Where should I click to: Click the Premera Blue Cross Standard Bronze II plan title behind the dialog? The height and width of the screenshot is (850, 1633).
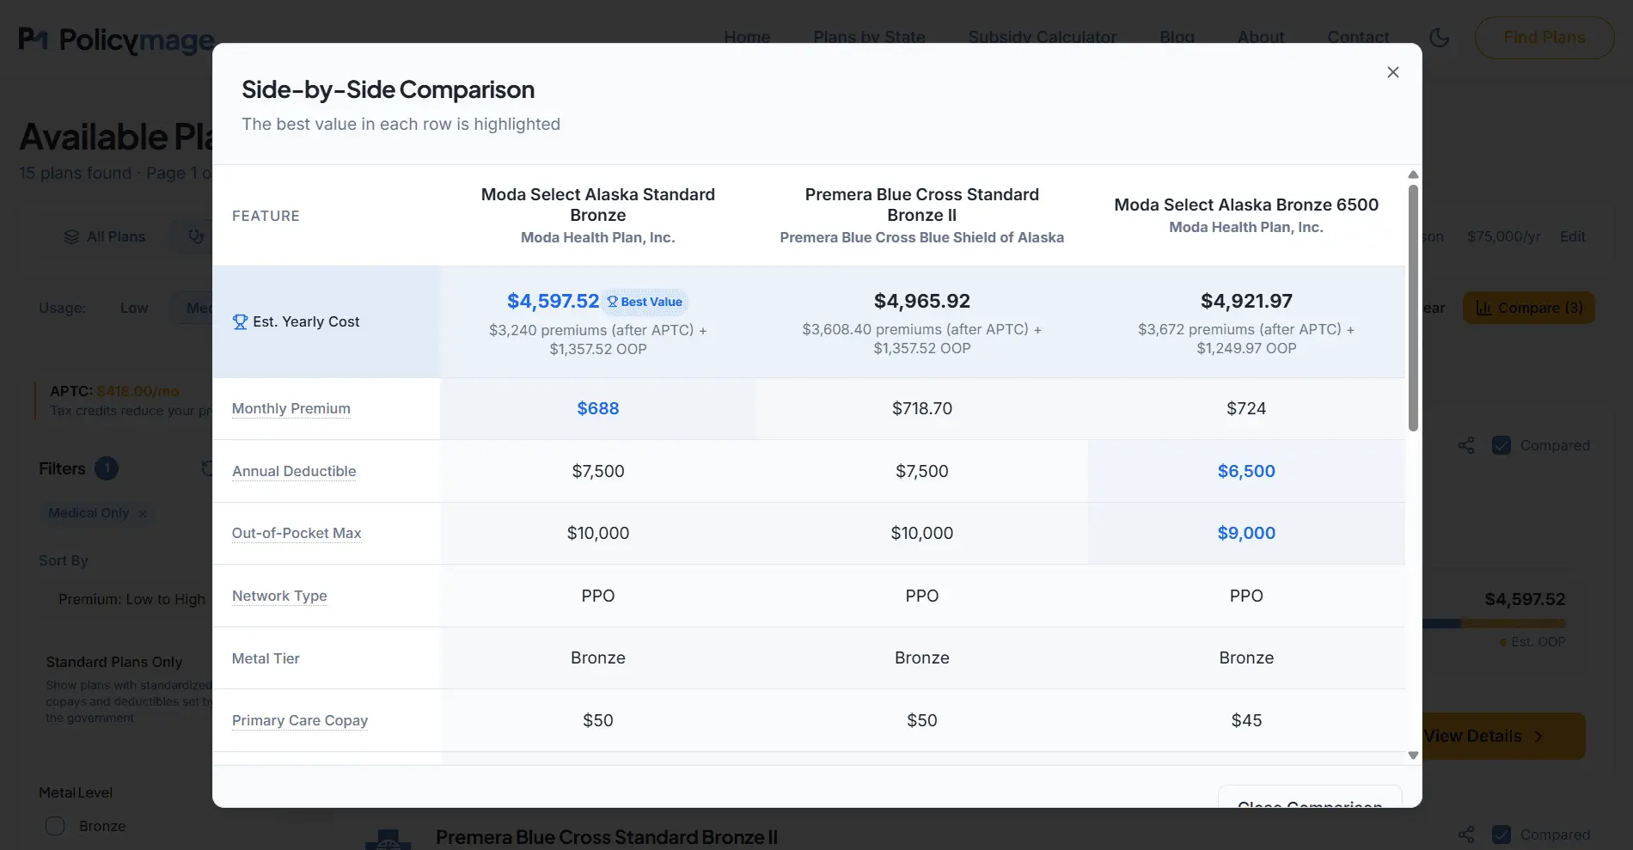tap(607, 837)
